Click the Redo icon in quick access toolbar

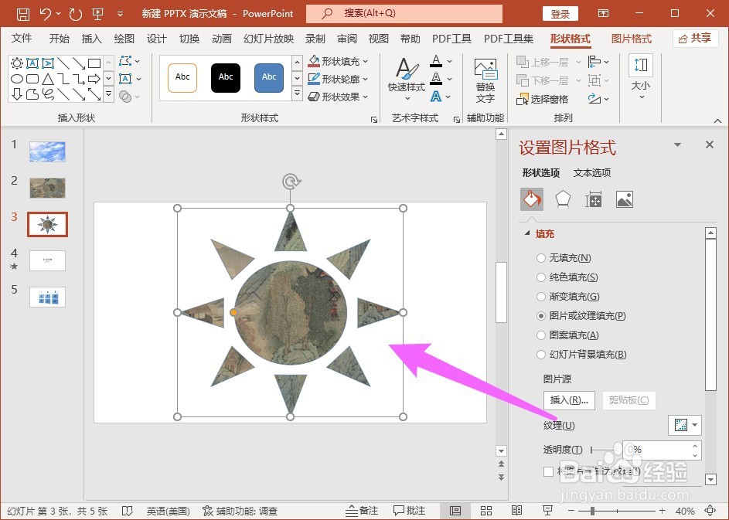[75, 14]
